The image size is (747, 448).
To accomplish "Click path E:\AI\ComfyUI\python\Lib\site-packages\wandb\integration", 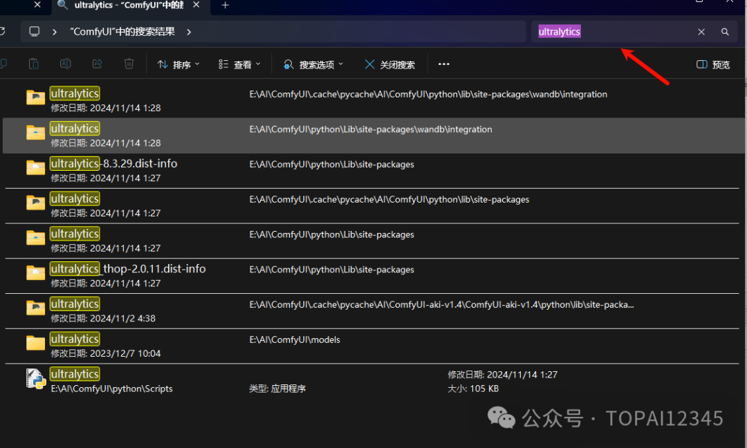I will tap(371, 129).
